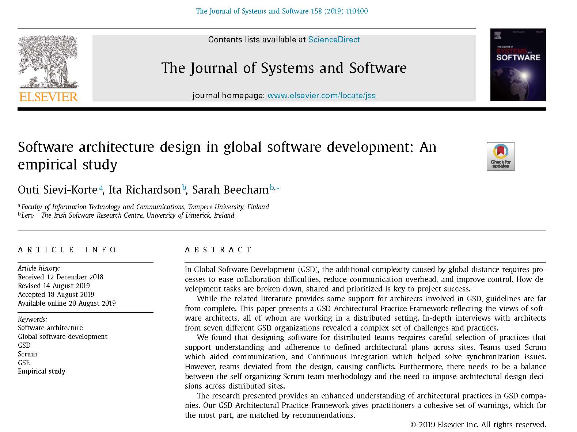
Task: Click author name Sarah Beecham
Action: pyautogui.click(x=230, y=190)
